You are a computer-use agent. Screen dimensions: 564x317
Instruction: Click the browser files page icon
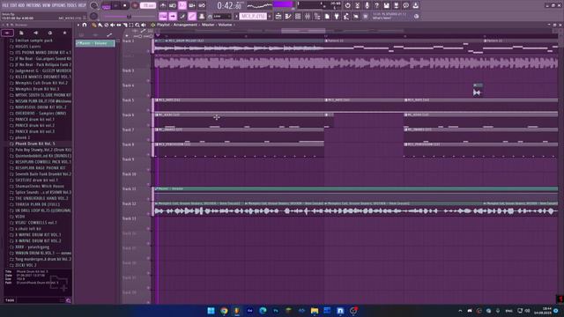[21, 33]
